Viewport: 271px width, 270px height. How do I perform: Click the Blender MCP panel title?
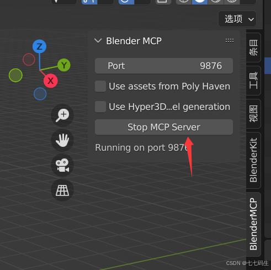[134, 41]
